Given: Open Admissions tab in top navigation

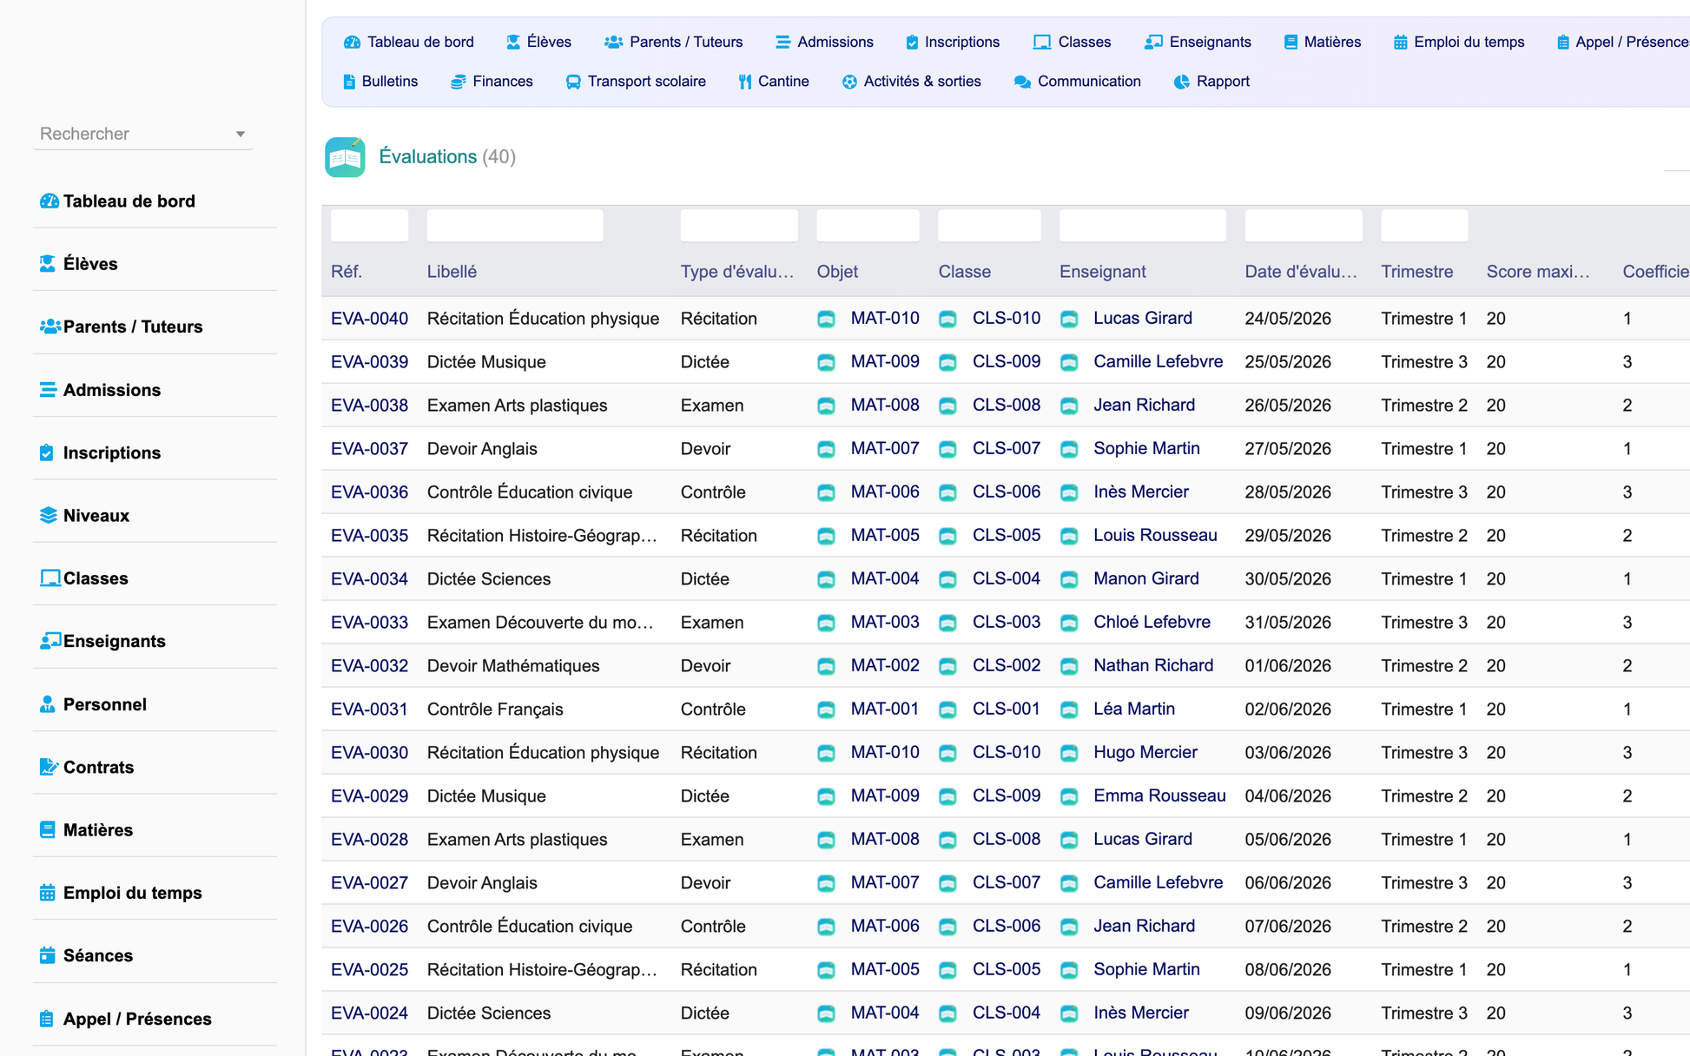Looking at the screenshot, I should pyautogui.click(x=824, y=42).
